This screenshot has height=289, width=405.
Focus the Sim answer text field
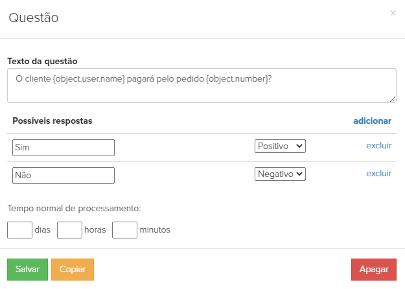(x=64, y=148)
